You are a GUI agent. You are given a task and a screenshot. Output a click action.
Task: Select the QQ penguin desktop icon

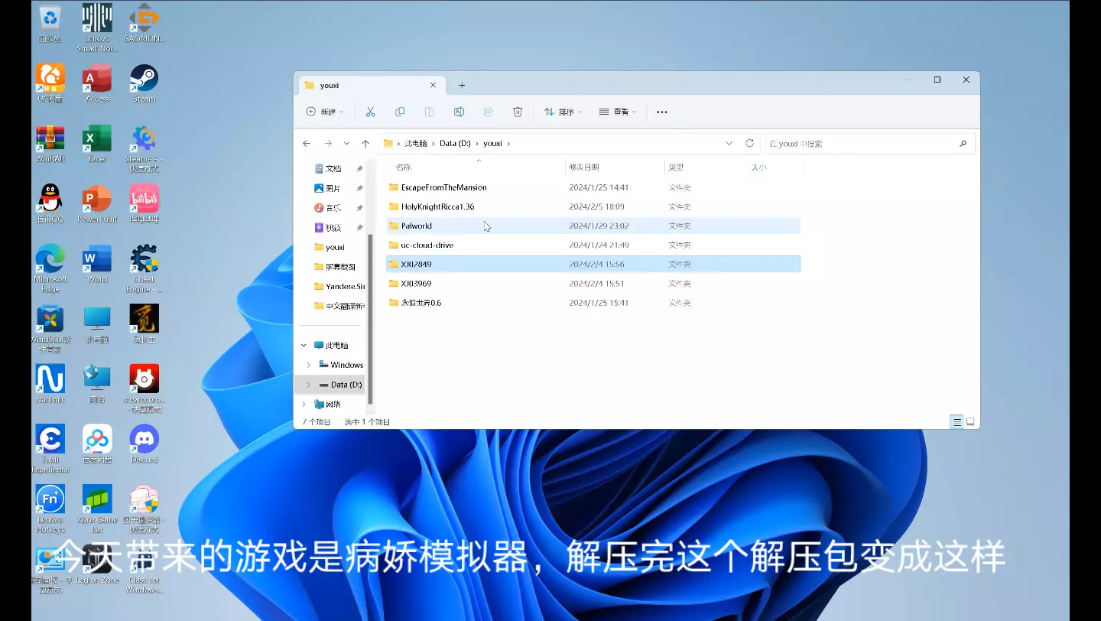coord(50,203)
